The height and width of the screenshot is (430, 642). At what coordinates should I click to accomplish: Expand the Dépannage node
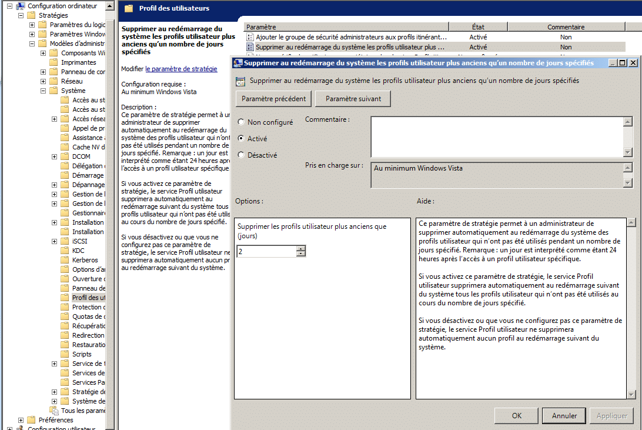55,185
